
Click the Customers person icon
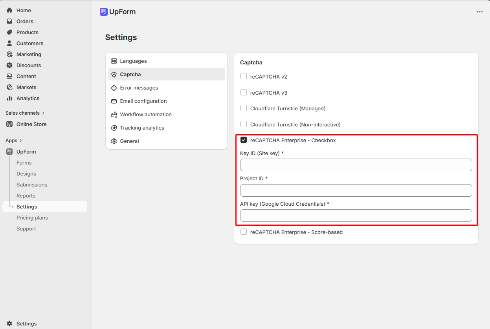9,43
